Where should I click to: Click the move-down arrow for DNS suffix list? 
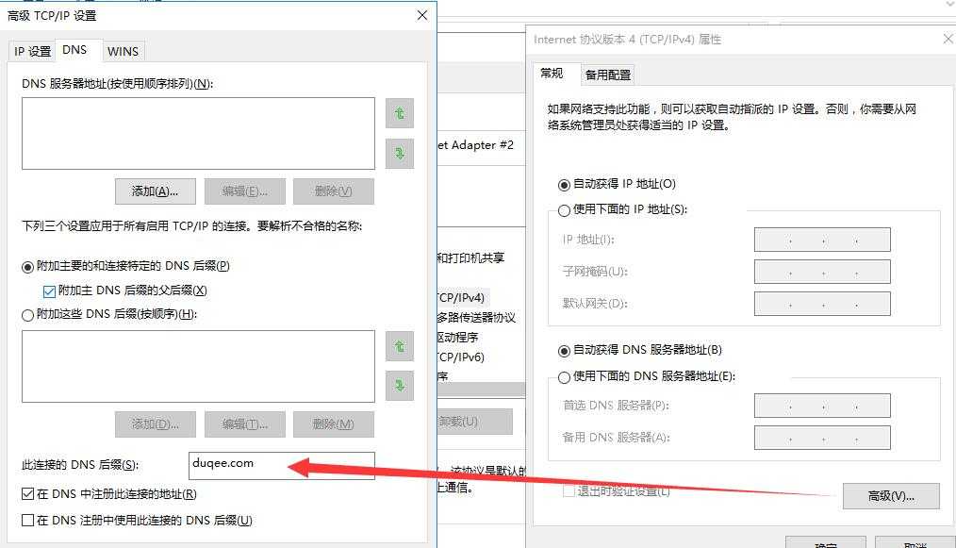(x=400, y=386)
